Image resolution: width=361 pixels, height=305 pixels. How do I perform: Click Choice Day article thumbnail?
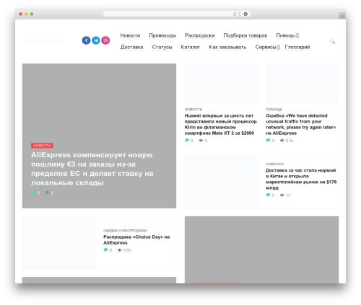tap(58, 242)
